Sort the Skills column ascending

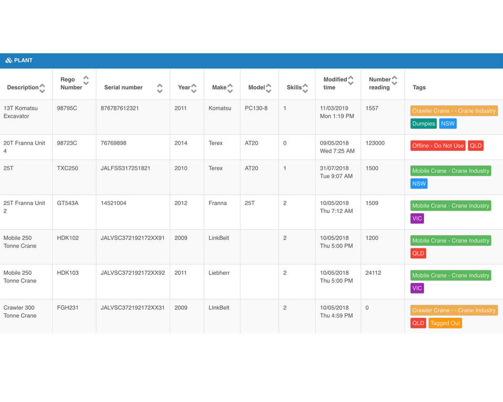[x=304, y=84]
